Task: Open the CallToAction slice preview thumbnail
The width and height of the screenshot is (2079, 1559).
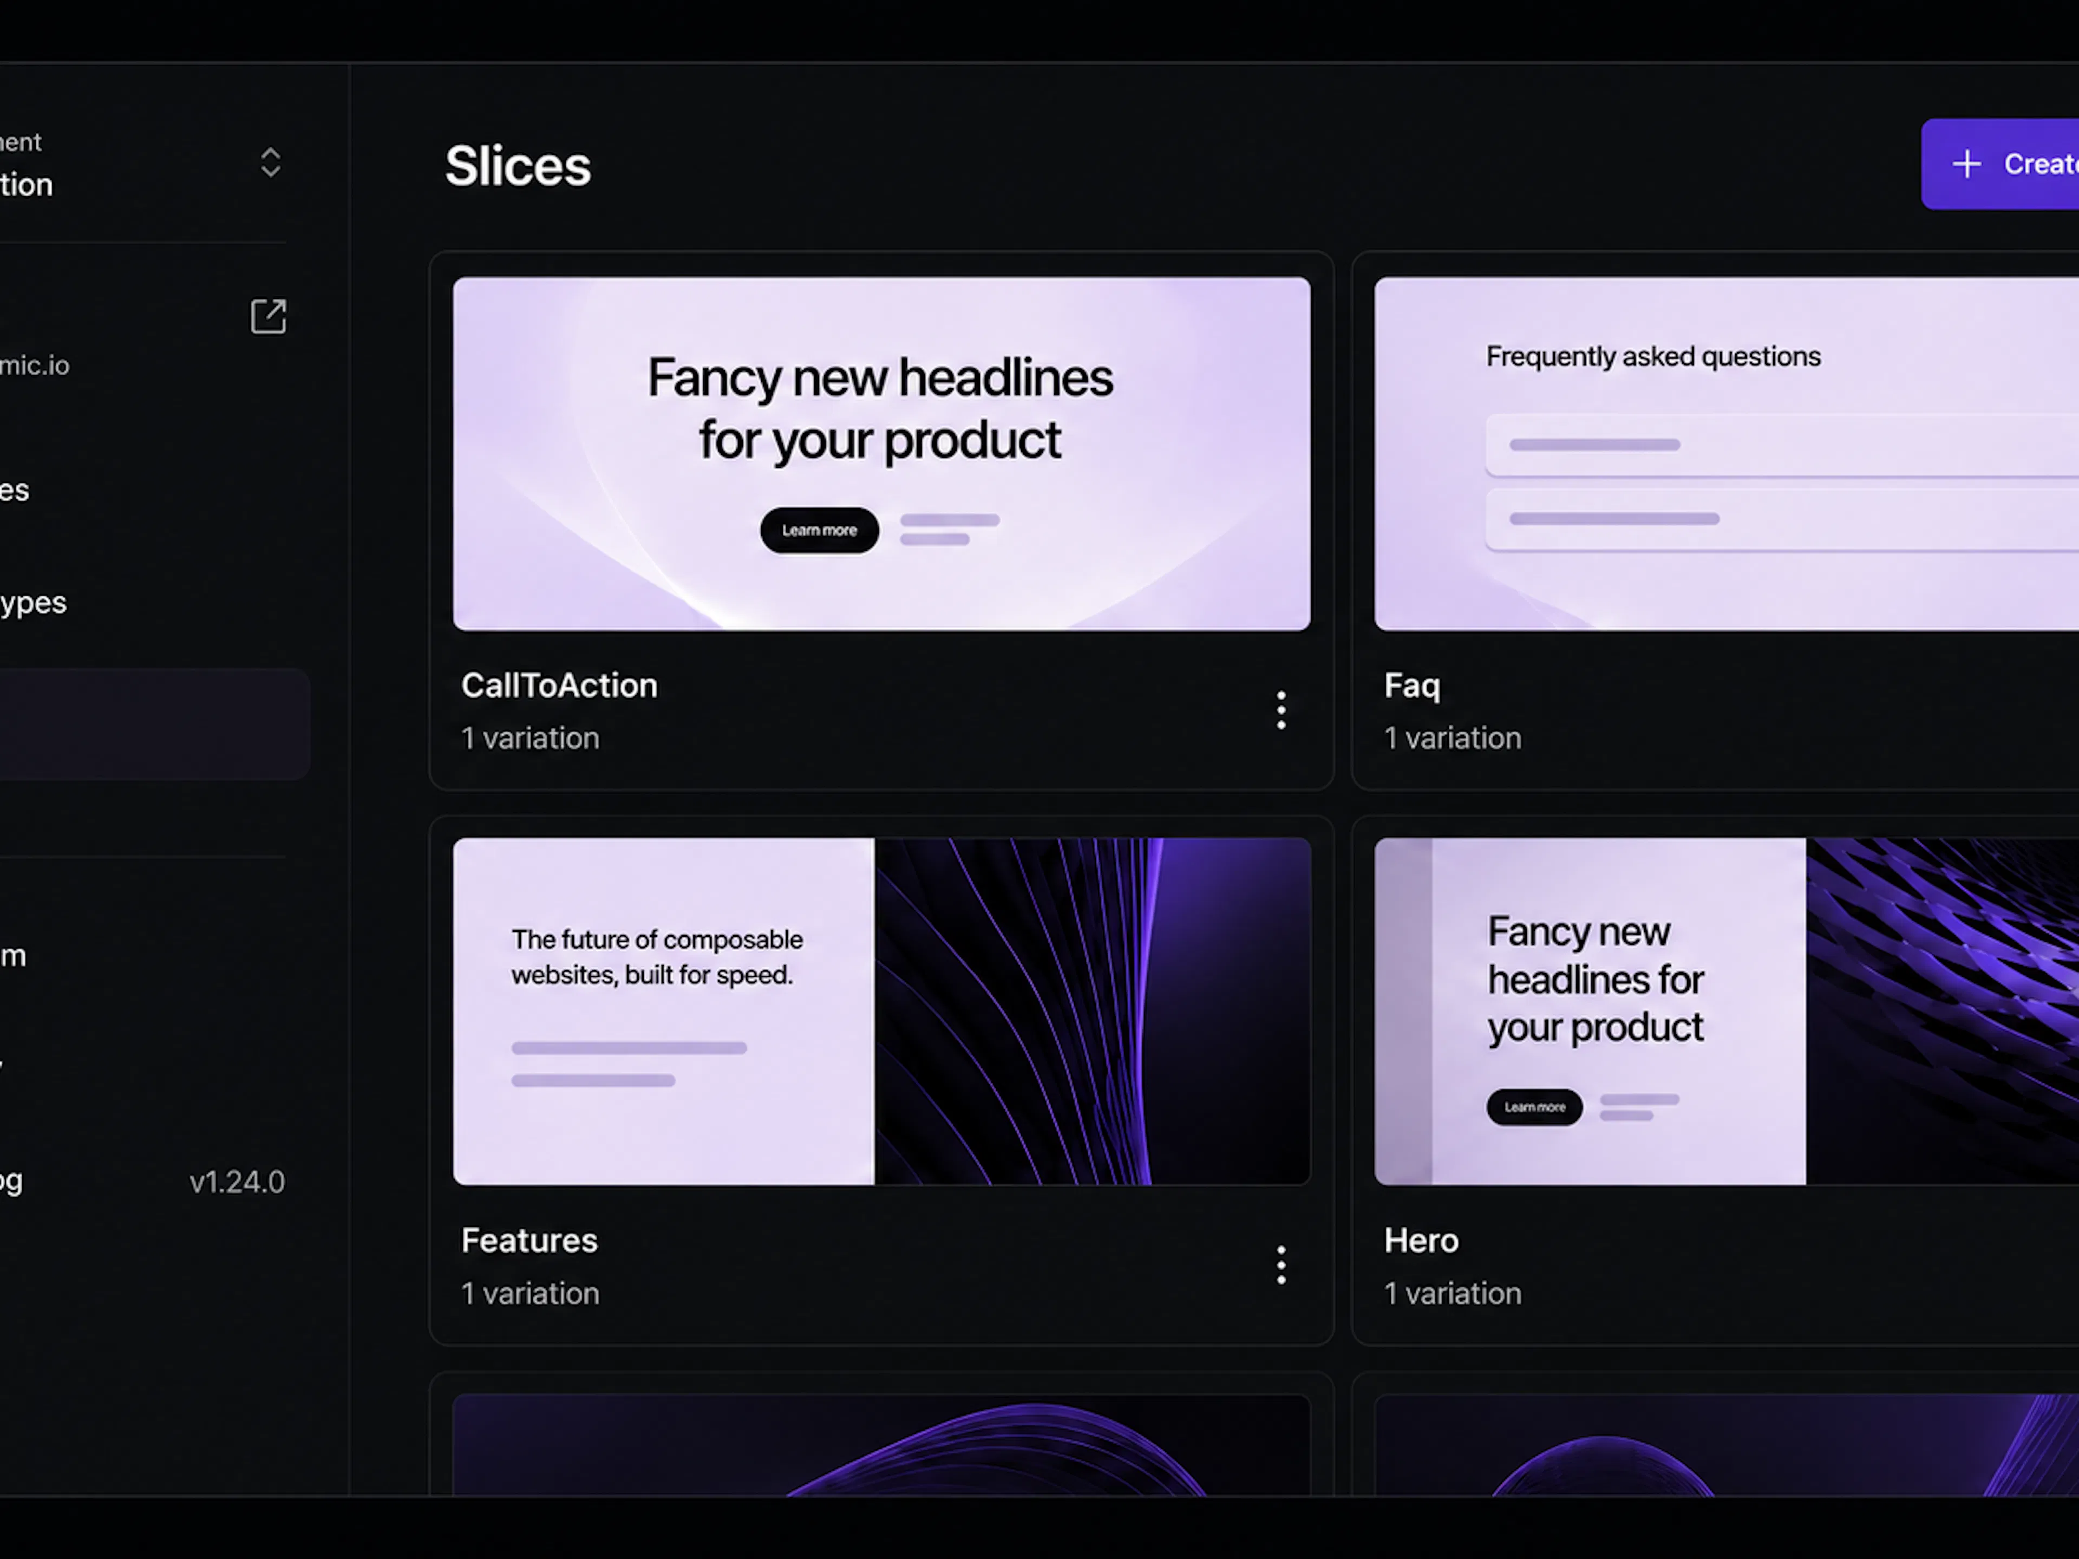Action: (x=881, y=453)
